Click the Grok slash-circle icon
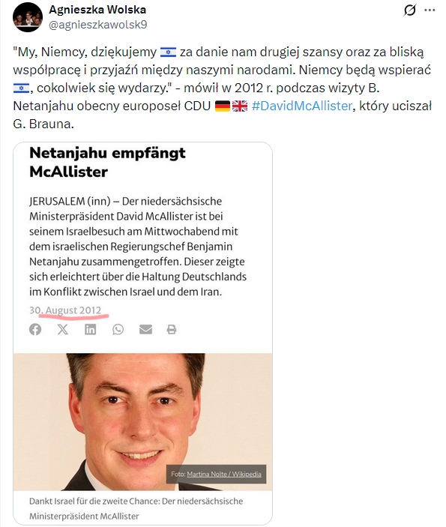 [410, 10]
